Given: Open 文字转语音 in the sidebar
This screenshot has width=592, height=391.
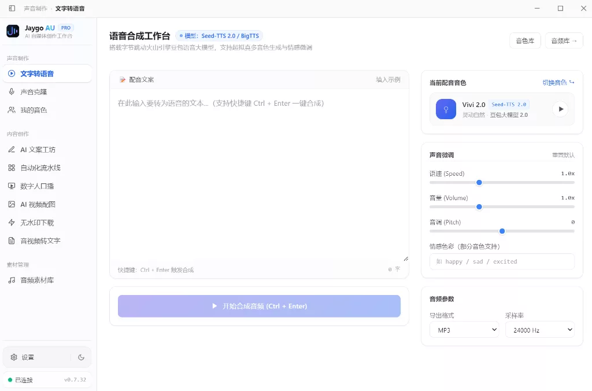Looking at the screenshot, I should 47,73.
